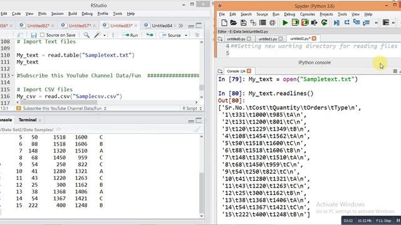Image resolution: width=401 pixels, height=225 pixels.
Task: Click RStudio console vertical scrollbar
Action: [202, 192]
